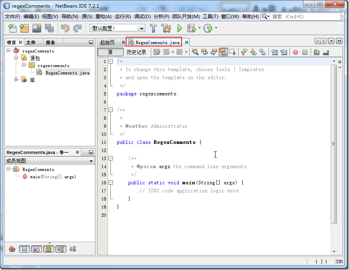Click the red Start Macro Recording icon
Screen dimensions: 349x270
(x=296, y=52)
